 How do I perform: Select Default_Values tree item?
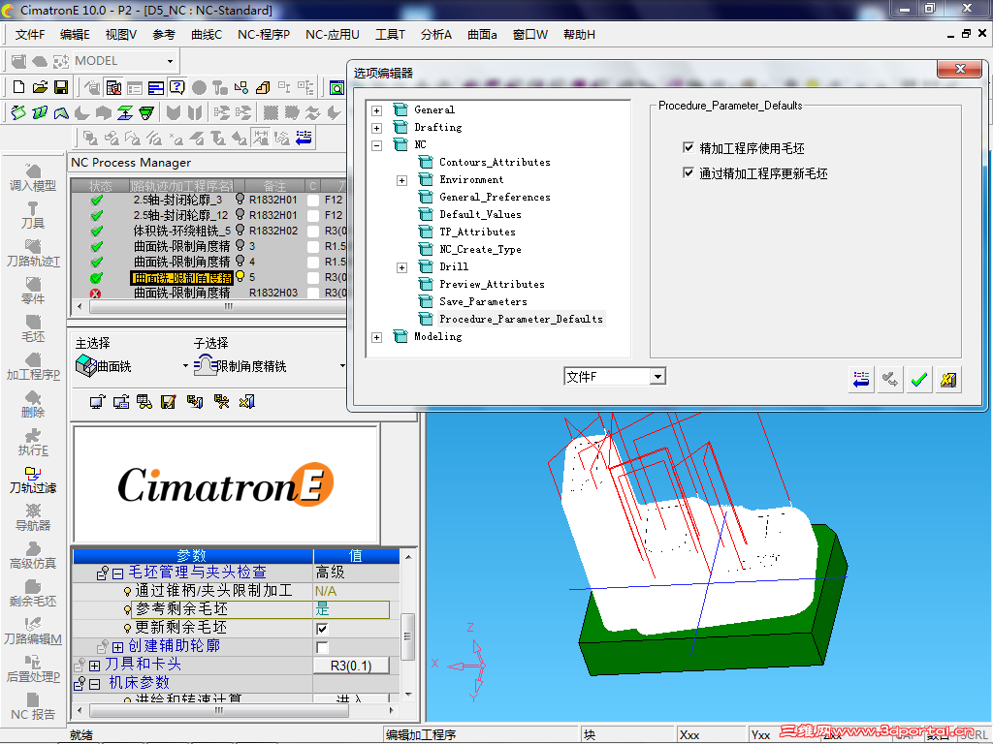click(x=480, y=214)
